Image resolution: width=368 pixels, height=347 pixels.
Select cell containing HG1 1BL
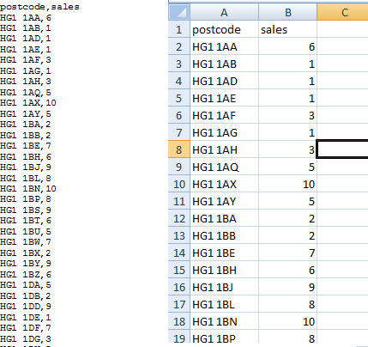[224, 304]
